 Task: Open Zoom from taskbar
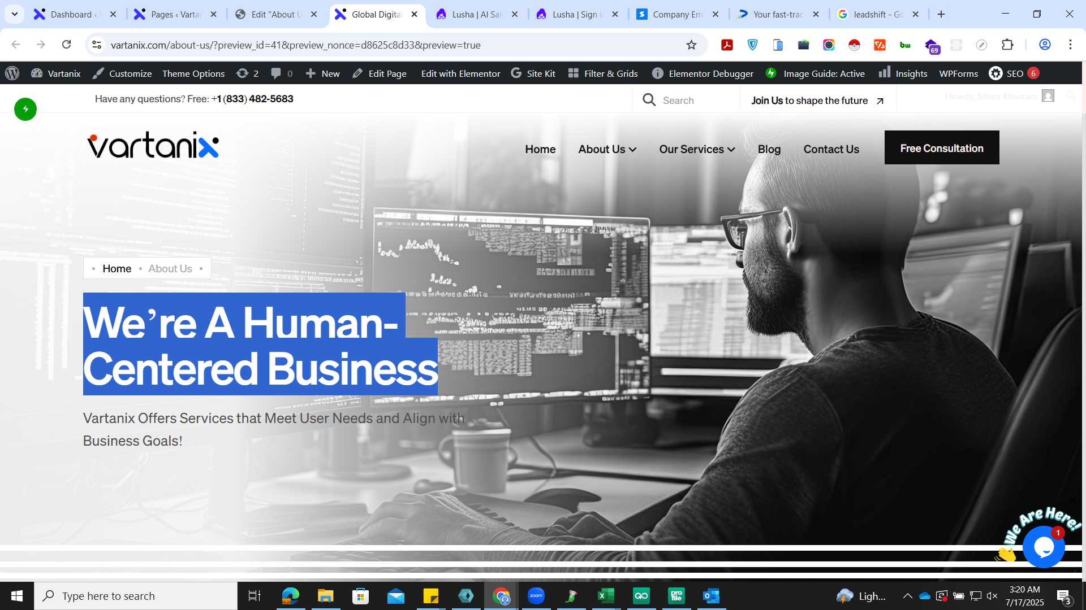[x=536, y=596]
